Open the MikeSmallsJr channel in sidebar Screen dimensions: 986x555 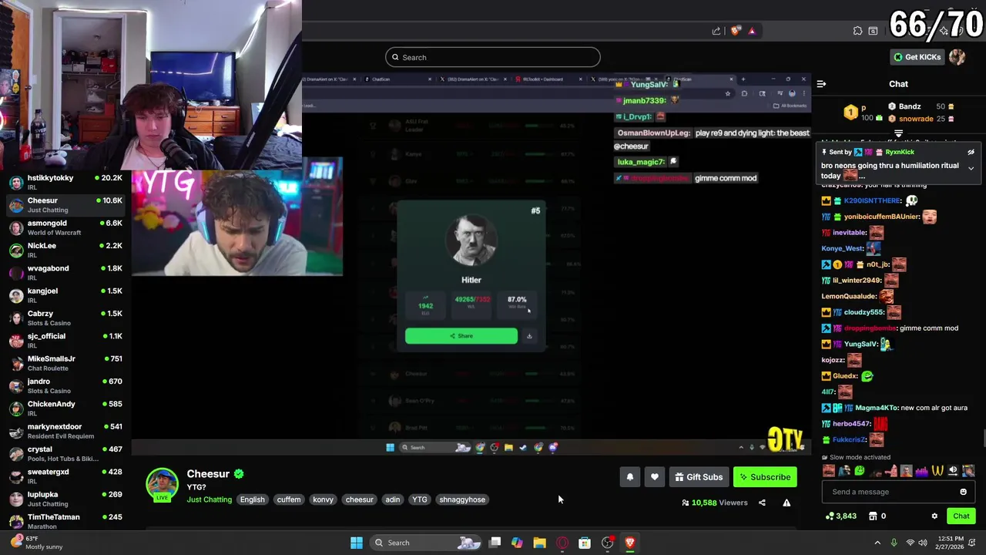(x=67, y=363)
